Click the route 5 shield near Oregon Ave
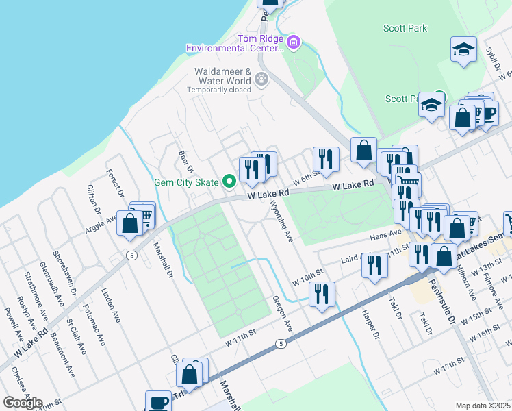Image resolution: width=512 pixels, height=411 pixels. click(281, 344)
